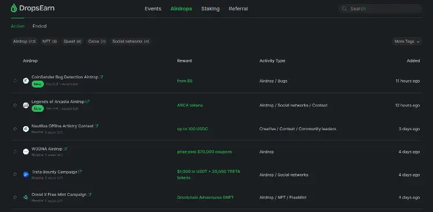Click the Reward column header
The image size is (433, 212).
point(184,60)
